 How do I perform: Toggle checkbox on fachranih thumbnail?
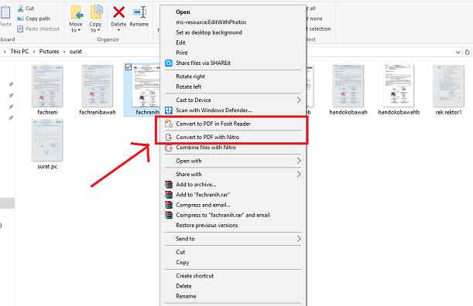click(129, 67)
